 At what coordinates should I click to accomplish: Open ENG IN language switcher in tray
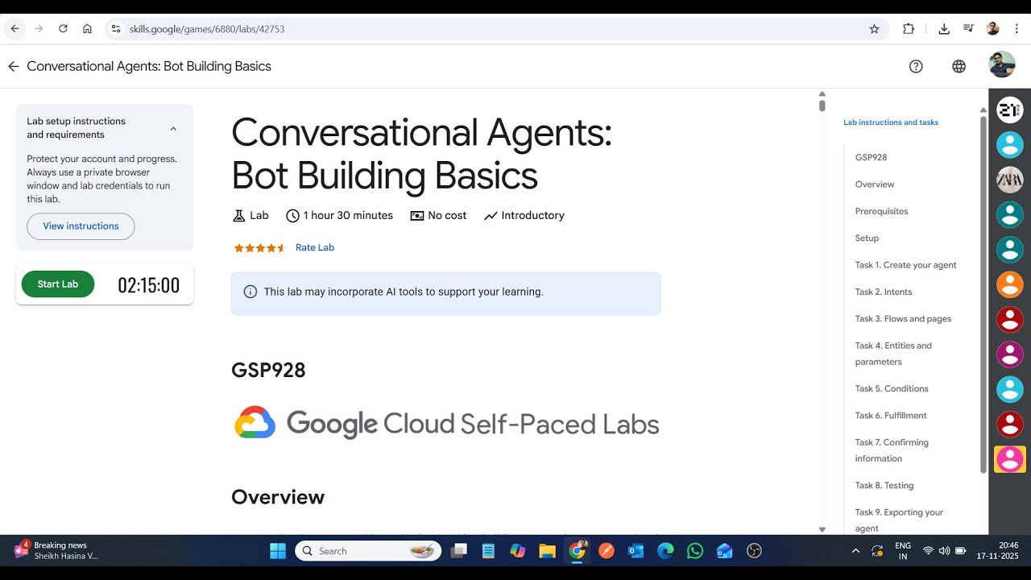(903, 551)
